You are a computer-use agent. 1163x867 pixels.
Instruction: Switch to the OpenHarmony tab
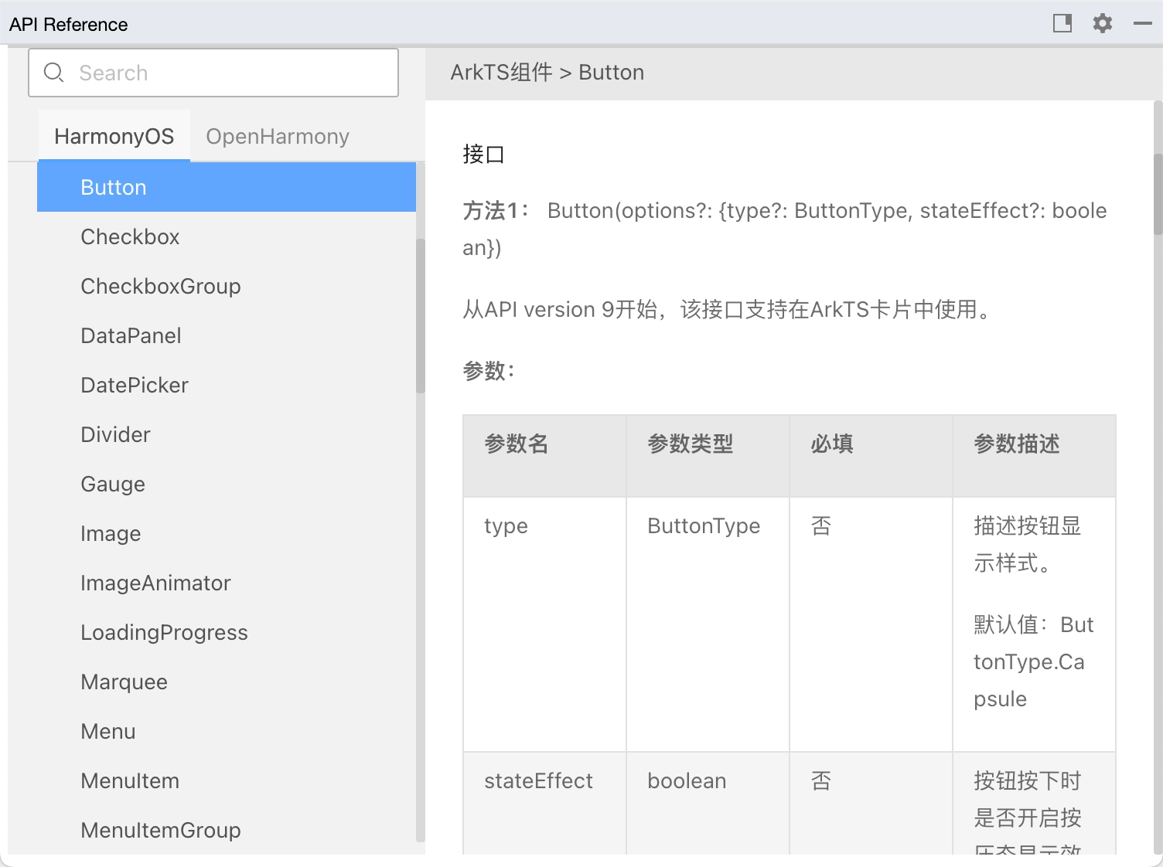coord(277,137)
